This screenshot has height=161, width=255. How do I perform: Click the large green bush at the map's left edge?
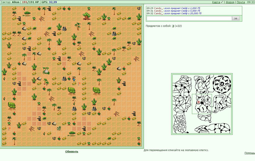(x=12, y=106)
